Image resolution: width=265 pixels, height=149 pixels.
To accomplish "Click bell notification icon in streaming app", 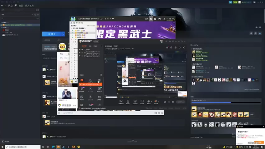I will (180, 48).
